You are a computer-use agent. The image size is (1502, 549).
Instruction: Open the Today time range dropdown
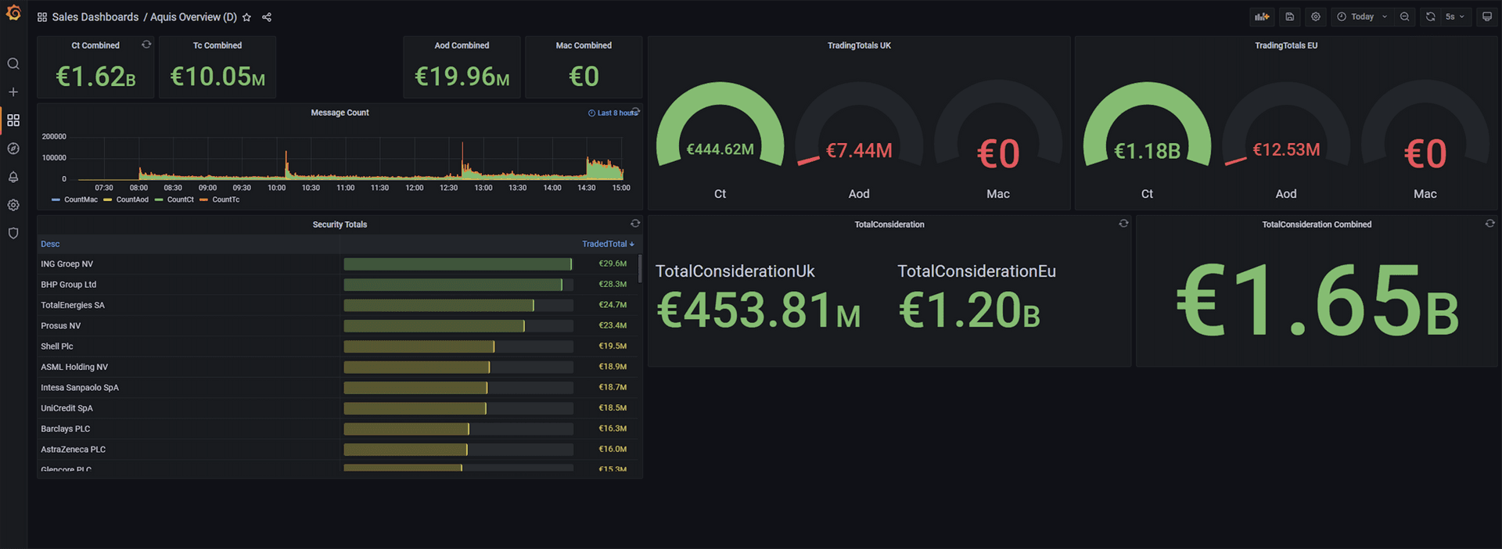(x=1362, y=16)
